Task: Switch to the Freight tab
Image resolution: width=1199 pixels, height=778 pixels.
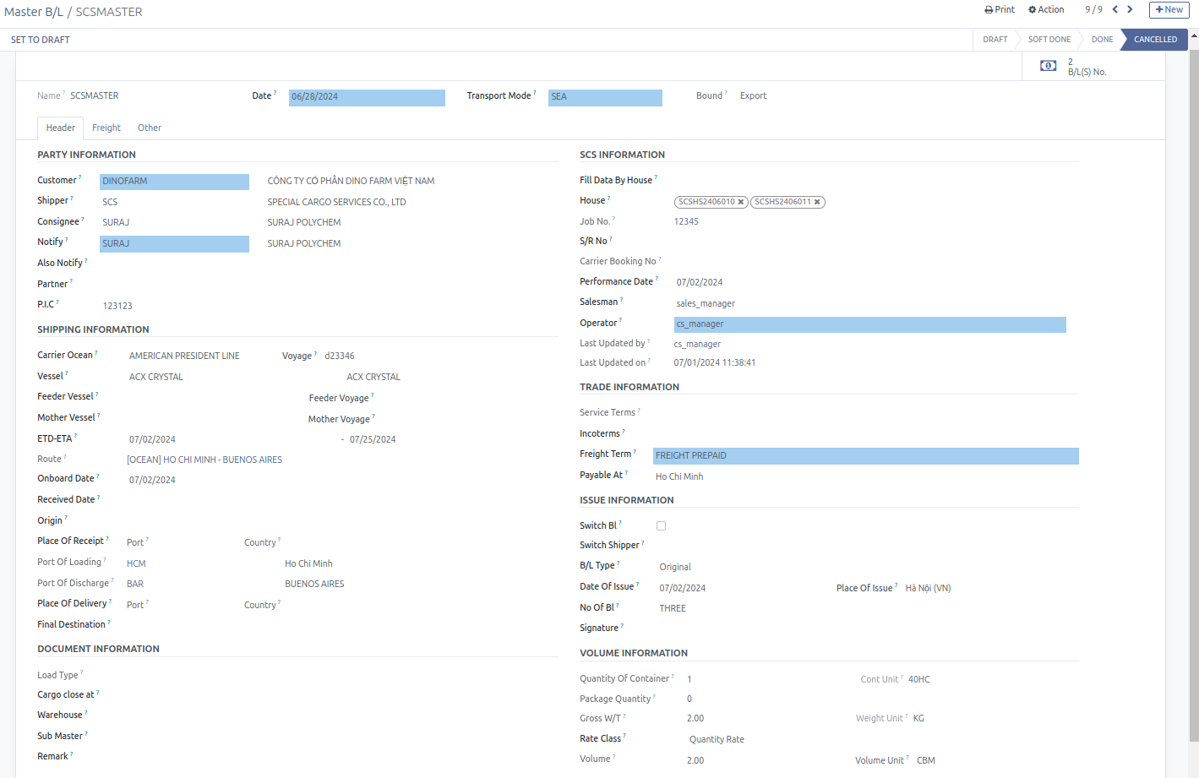Action: (x=106, y=128)
